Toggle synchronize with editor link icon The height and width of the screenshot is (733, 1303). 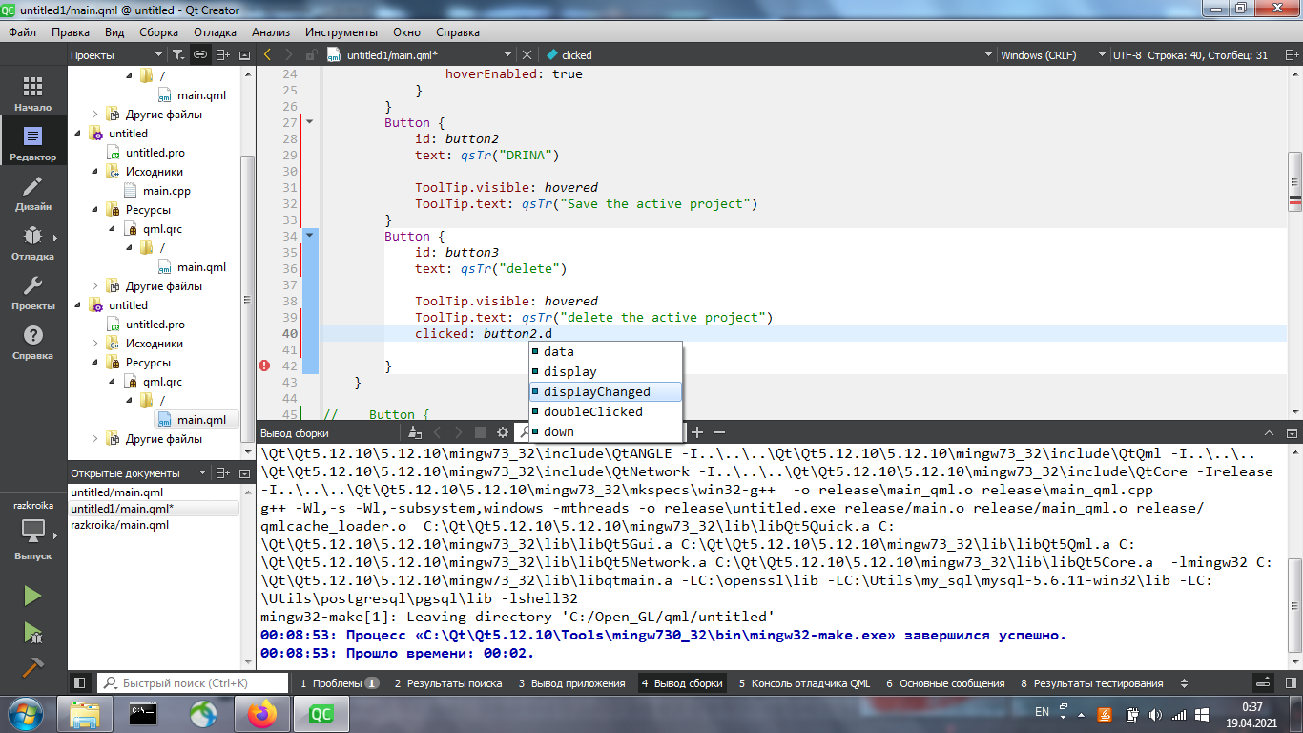tap(200, 55)
